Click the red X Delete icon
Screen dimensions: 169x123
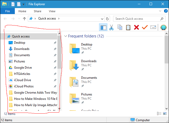click(136, 27)
